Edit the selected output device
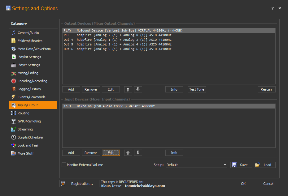Screen dimensions: 288x196 111,89
